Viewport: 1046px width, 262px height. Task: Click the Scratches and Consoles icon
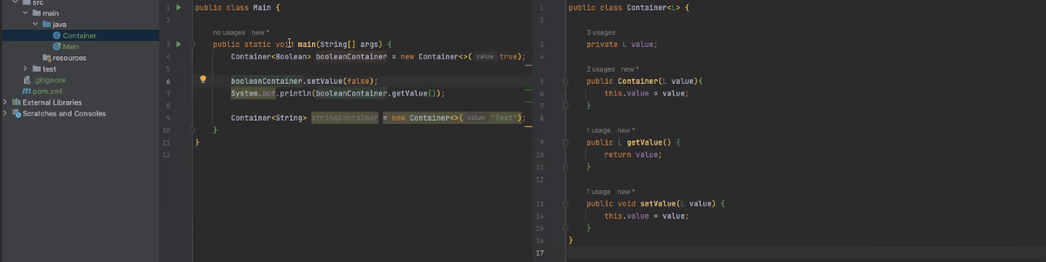click(x=17, y=114)
